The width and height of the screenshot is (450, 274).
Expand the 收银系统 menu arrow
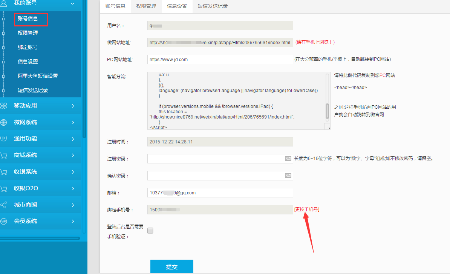[73, 172]
